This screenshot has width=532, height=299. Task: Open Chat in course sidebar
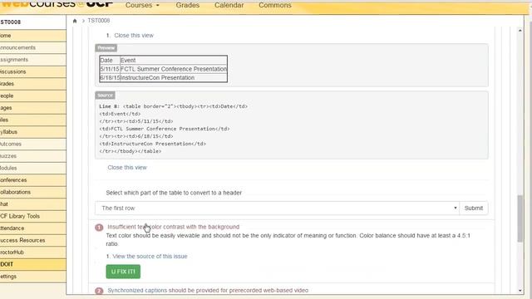pos(33,204)
